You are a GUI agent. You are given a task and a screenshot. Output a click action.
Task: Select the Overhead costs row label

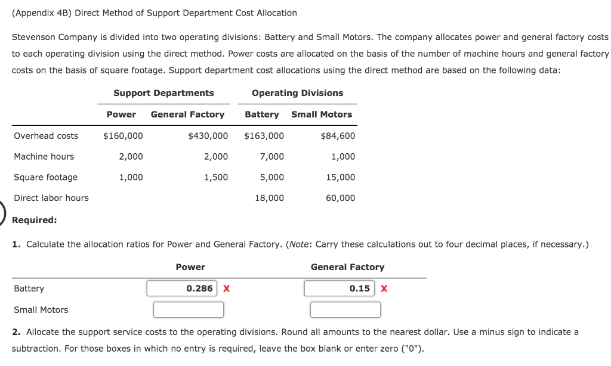point(46,135)
